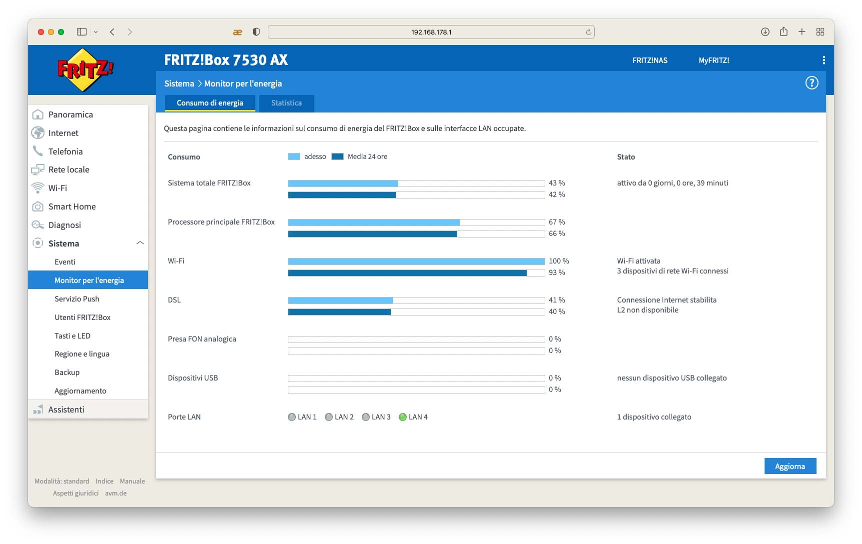Open Safari downloads icon
This screenshot has width=862, height=544.
point(765,32)
